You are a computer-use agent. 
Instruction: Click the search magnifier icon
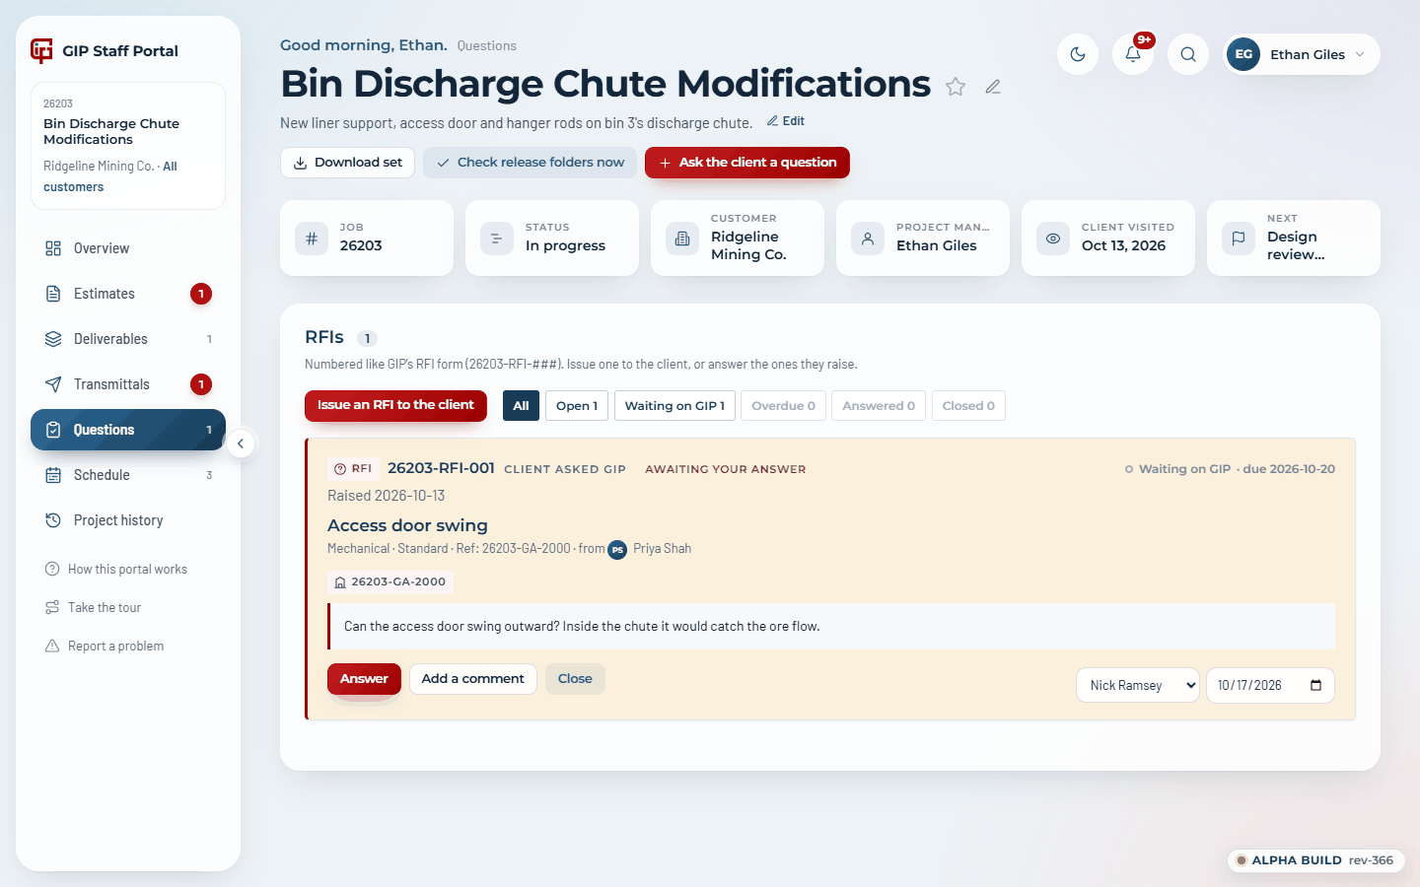tap(1188, 54)
